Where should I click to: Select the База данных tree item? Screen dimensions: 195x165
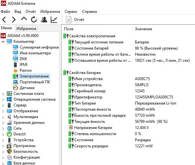tap(25, 163)
